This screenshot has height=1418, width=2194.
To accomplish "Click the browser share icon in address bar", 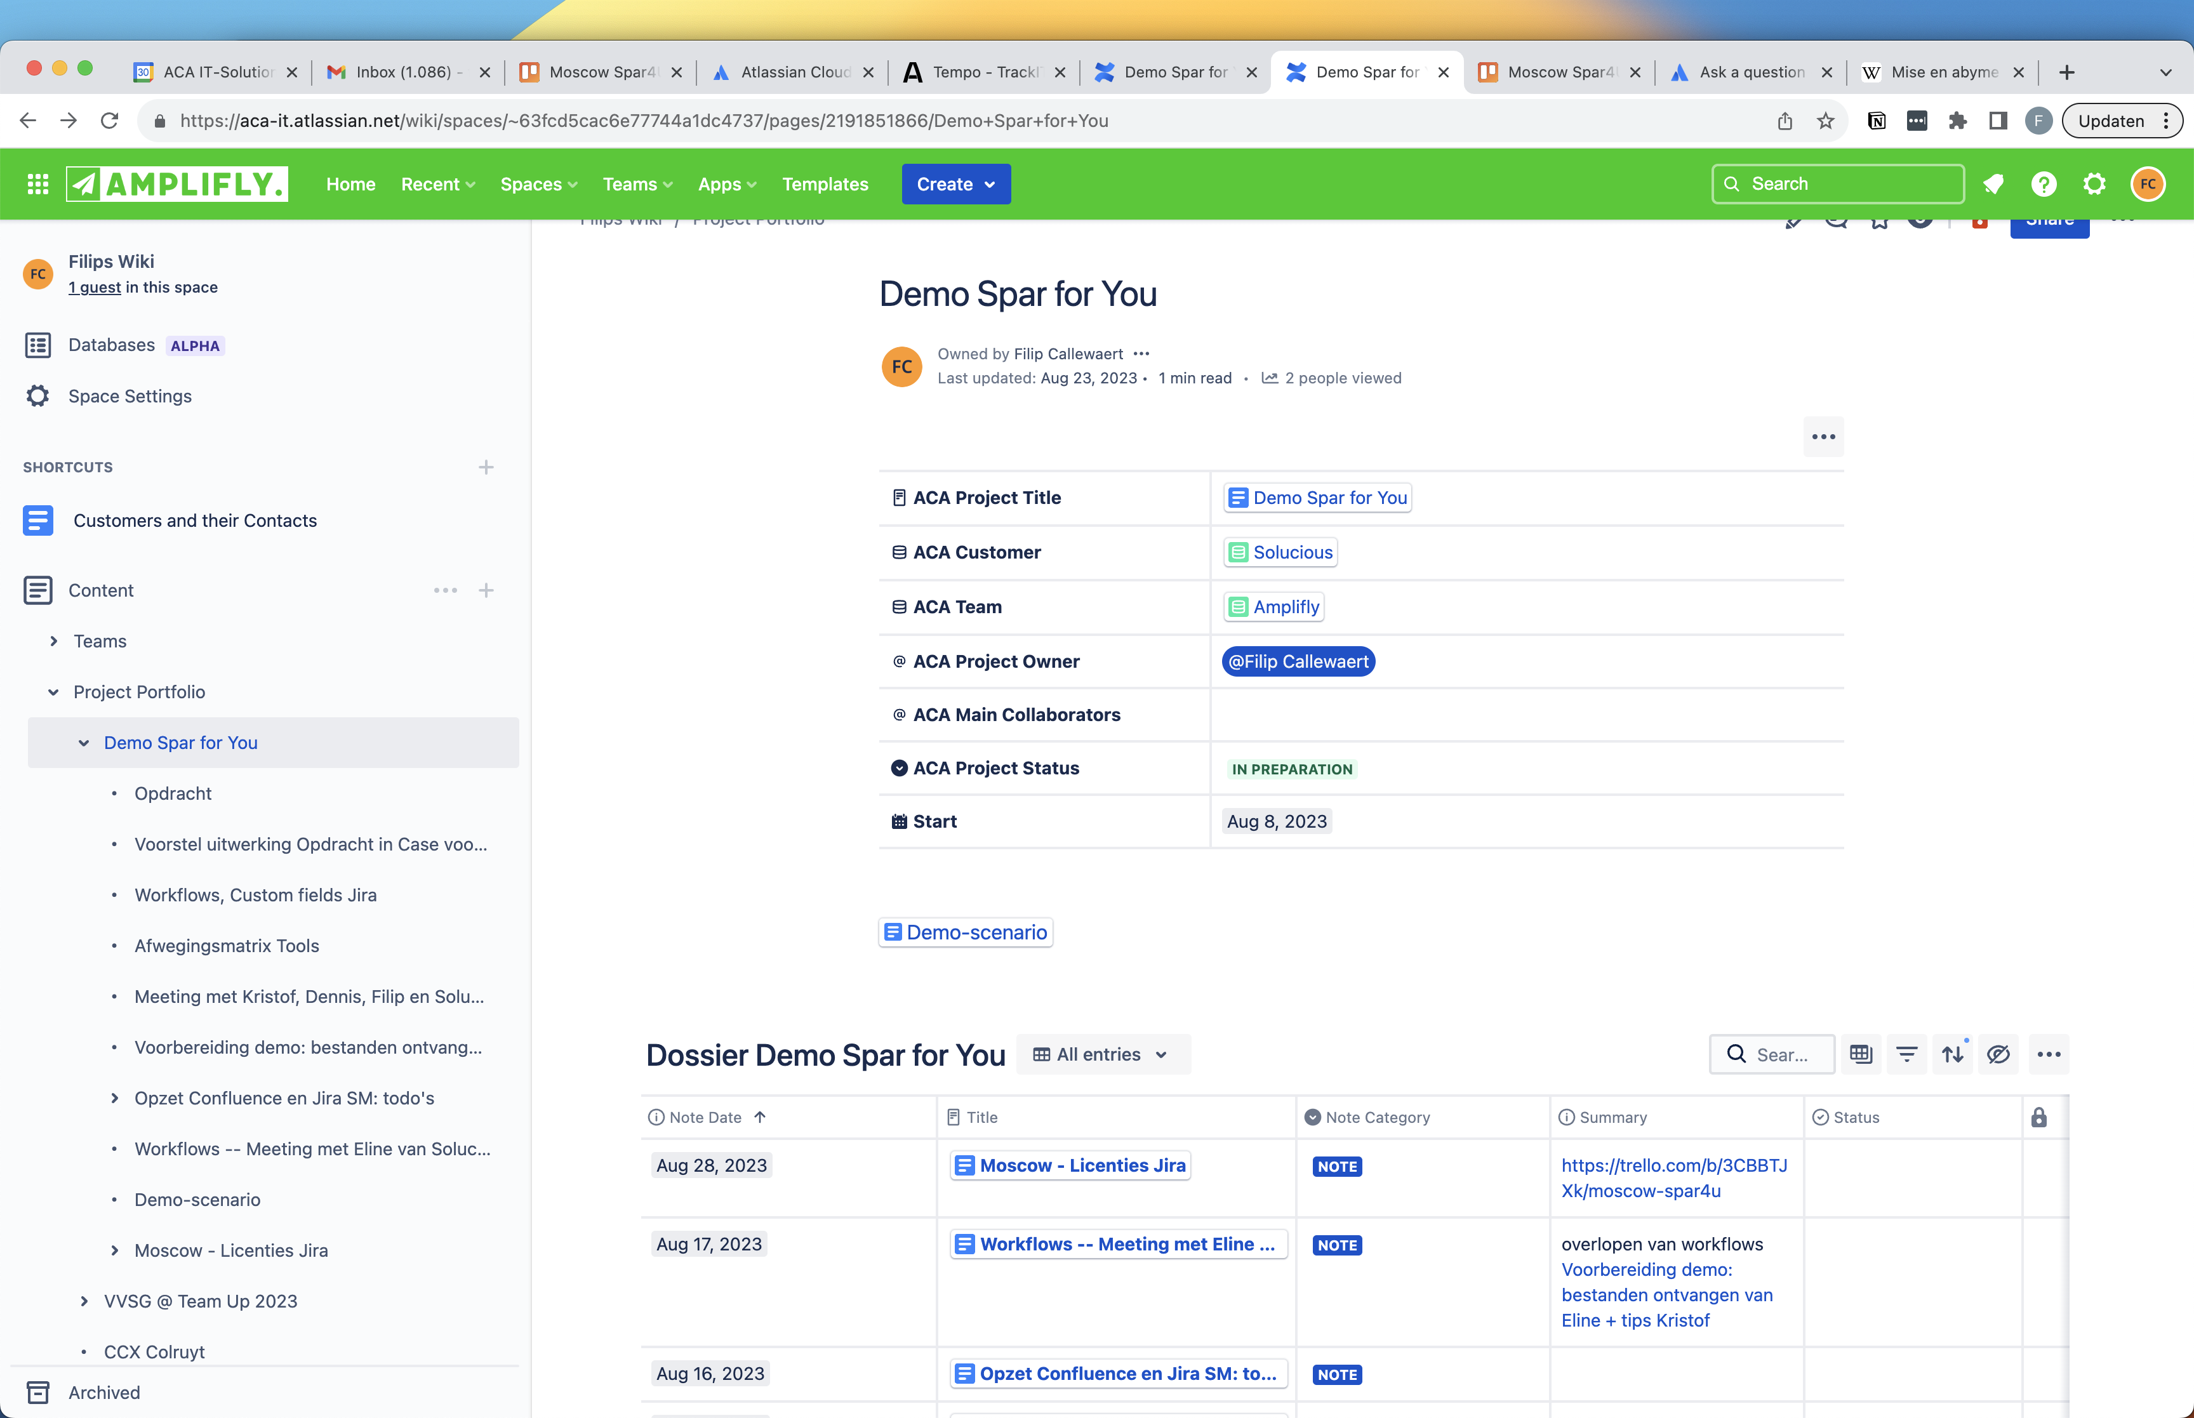I will [1785, 121].
